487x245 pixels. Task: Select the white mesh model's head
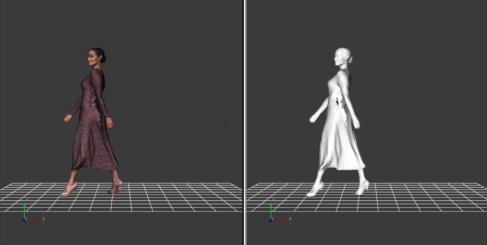pyautogui.click(x=342, y=58)
